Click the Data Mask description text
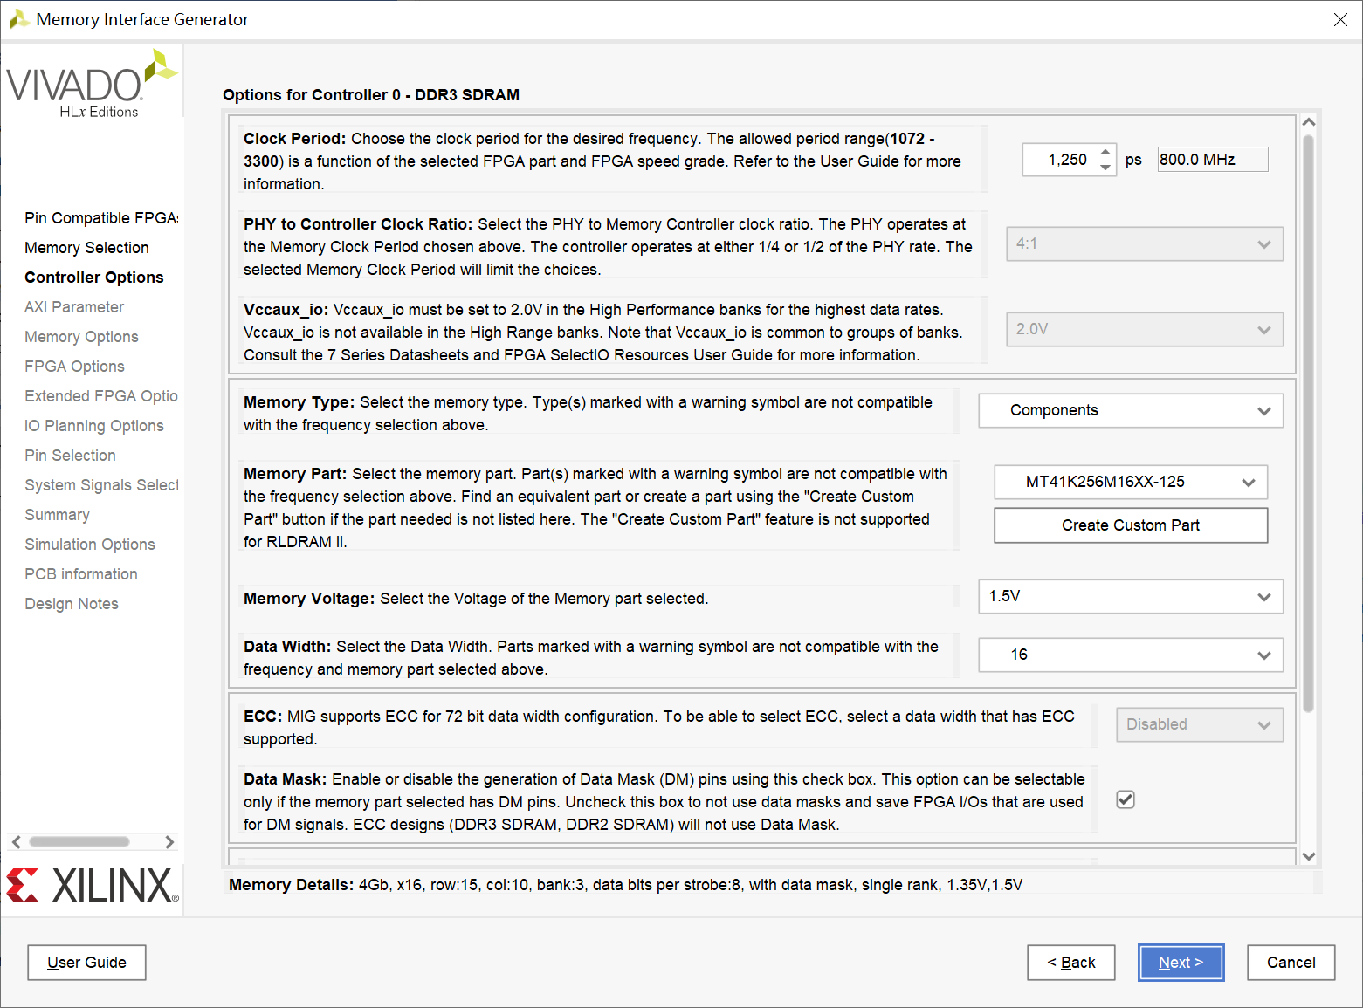Image resolution: width=1363 pixels, height=1008 pixels. (664, 802)
